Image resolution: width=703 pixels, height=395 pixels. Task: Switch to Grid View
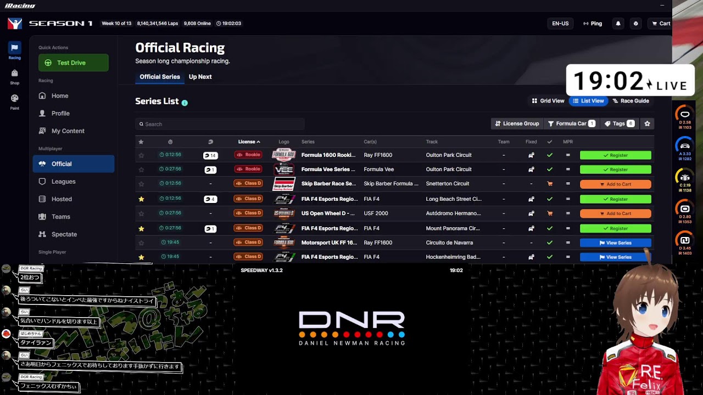(548, 101)
